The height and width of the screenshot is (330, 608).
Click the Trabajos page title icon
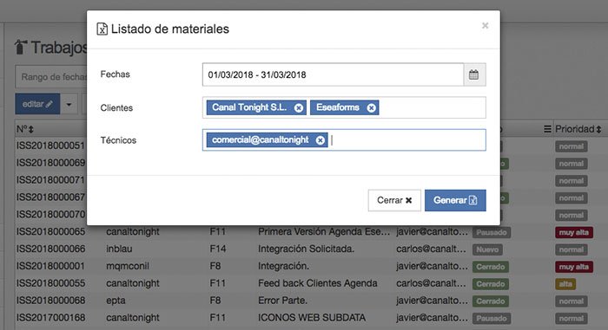20,47
